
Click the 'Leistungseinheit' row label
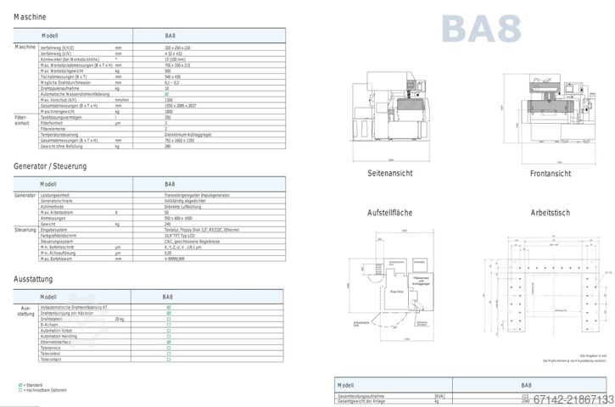(55, 195)
